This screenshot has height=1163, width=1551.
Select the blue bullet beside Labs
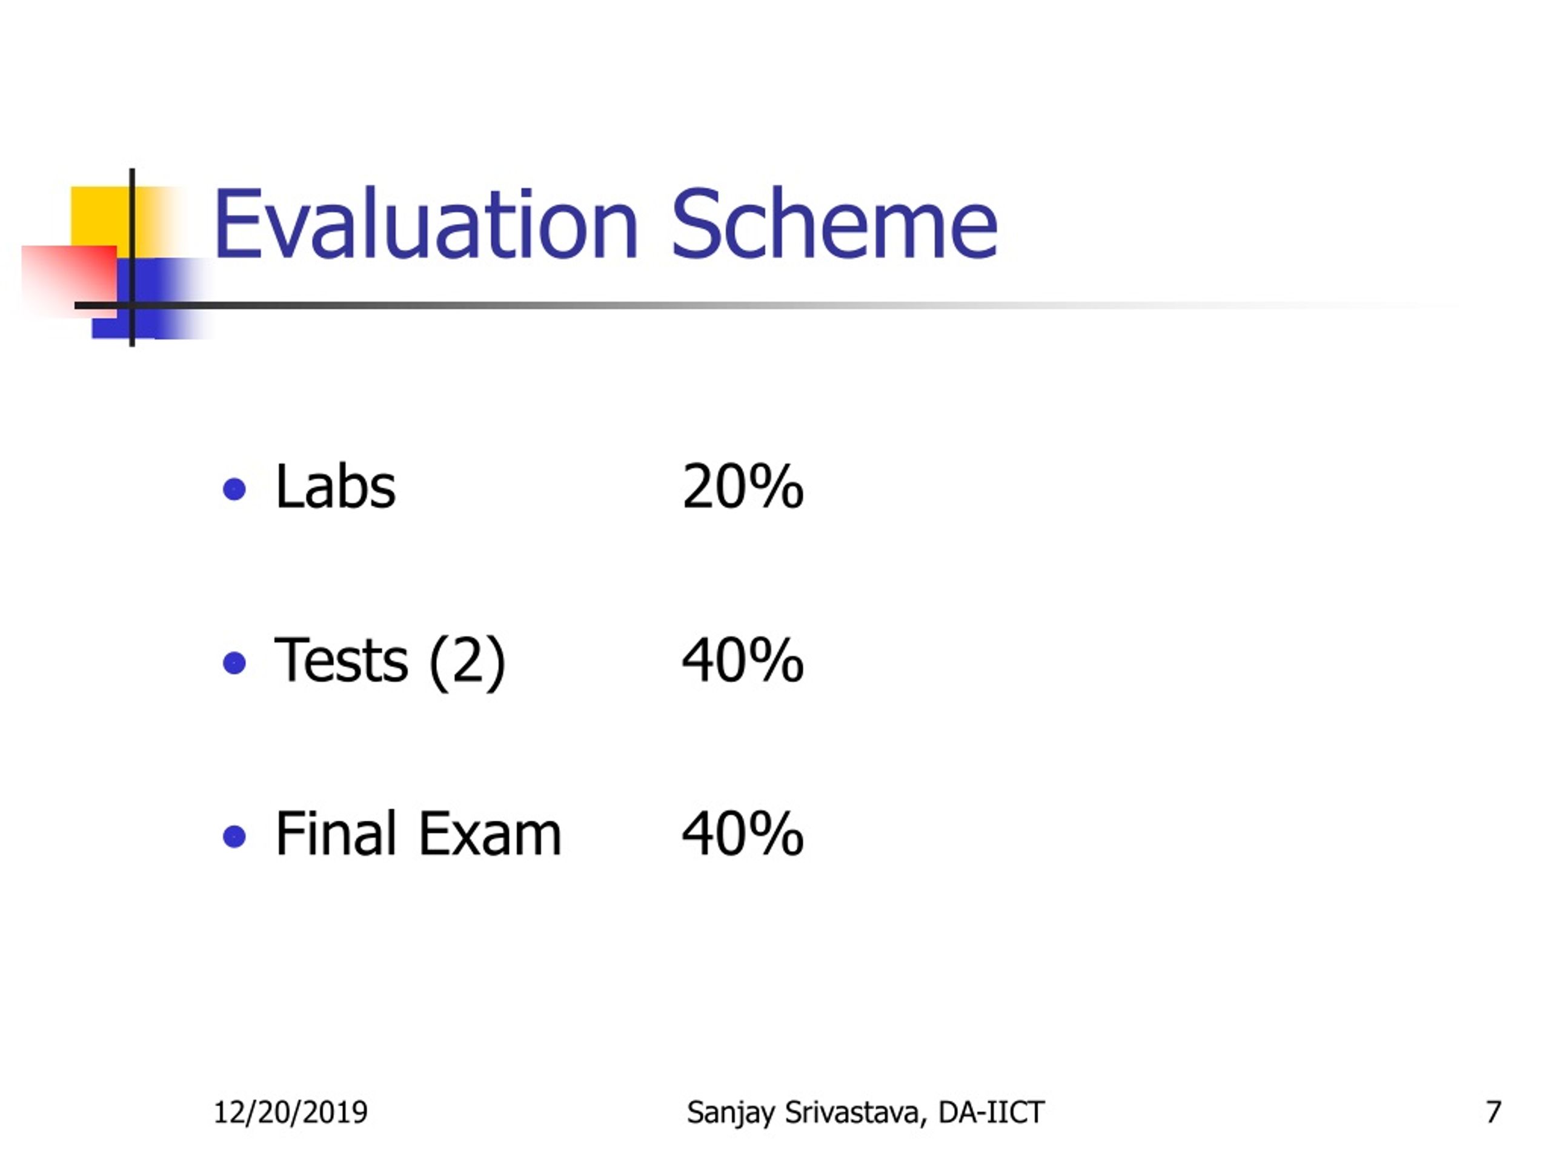(x=234, y=489)
